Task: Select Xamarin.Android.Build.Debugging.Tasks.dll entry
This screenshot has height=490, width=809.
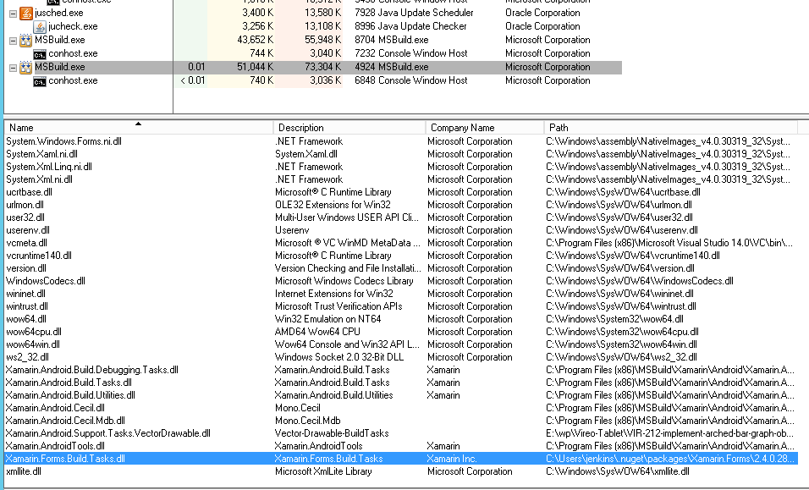Action: coord(92,370)
